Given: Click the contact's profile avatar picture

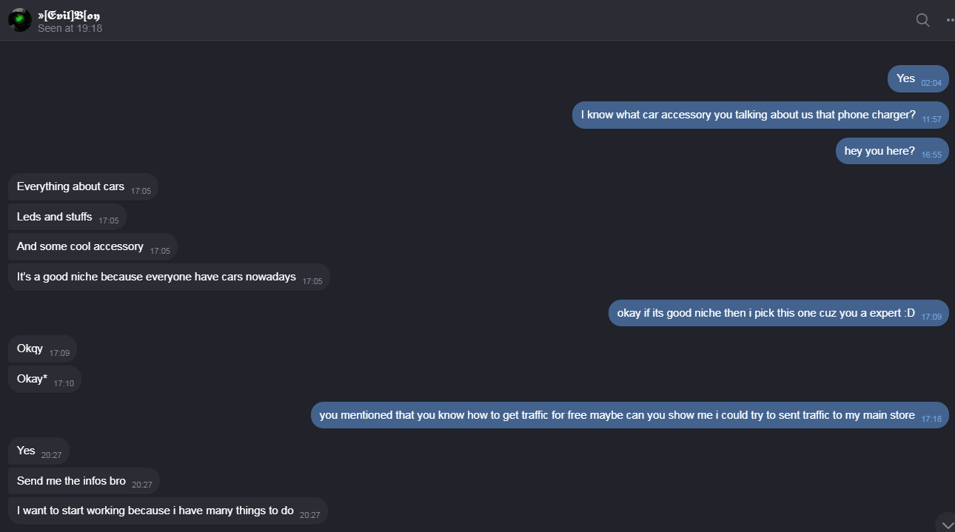Looking at the screenshot, I should coord(20,20).
